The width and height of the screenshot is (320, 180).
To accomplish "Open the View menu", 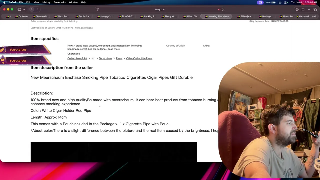I will [x=36, y=2].
